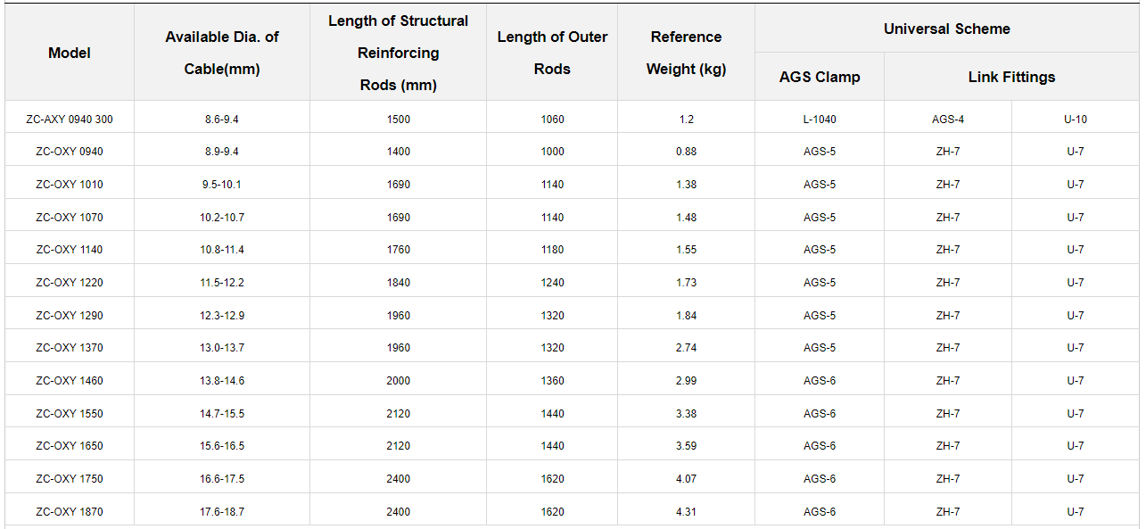Image resolution: width=1146 pixels, height=529 pixels.
Task: Click the ZC-OXY 1870 model cell
Action: tap(69, 510)
